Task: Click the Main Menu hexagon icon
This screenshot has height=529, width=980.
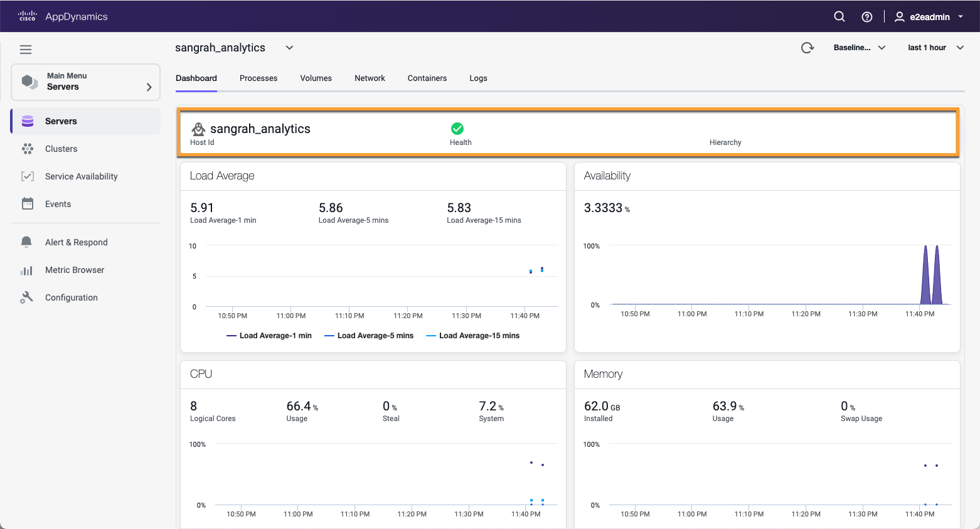Action: coord(29,82)
